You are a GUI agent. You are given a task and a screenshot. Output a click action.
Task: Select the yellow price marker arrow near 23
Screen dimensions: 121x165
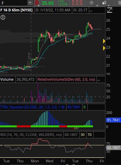coord(104,48)
